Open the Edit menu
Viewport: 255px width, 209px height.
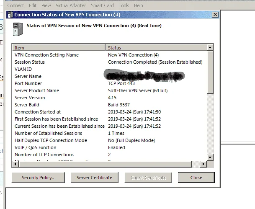[x=33, y=5]
